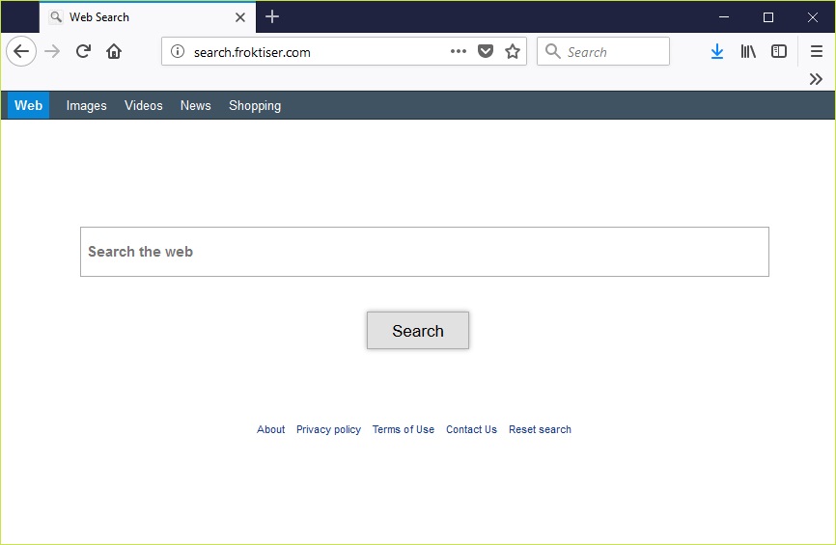The image size is (836, 545).
Task: Open a new browser tab
Action: pos(272,17)
